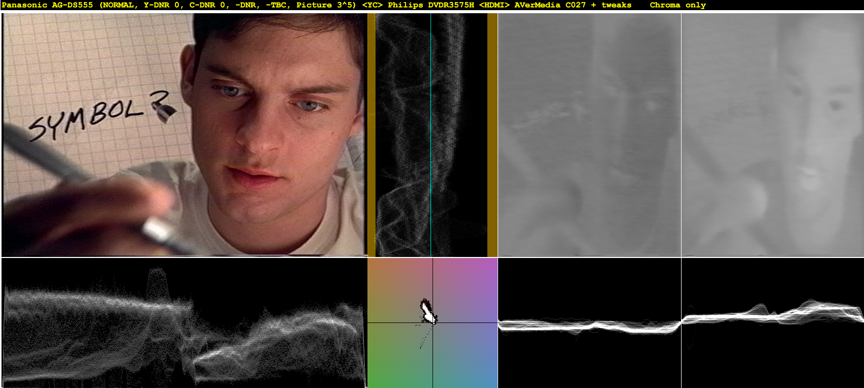Screen dimensions: 864x388
Task: Click the "Picture 3^5)" header text
Action: [326, 5]
